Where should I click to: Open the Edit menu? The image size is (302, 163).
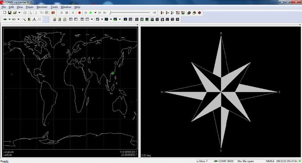(x=11, y=7)
